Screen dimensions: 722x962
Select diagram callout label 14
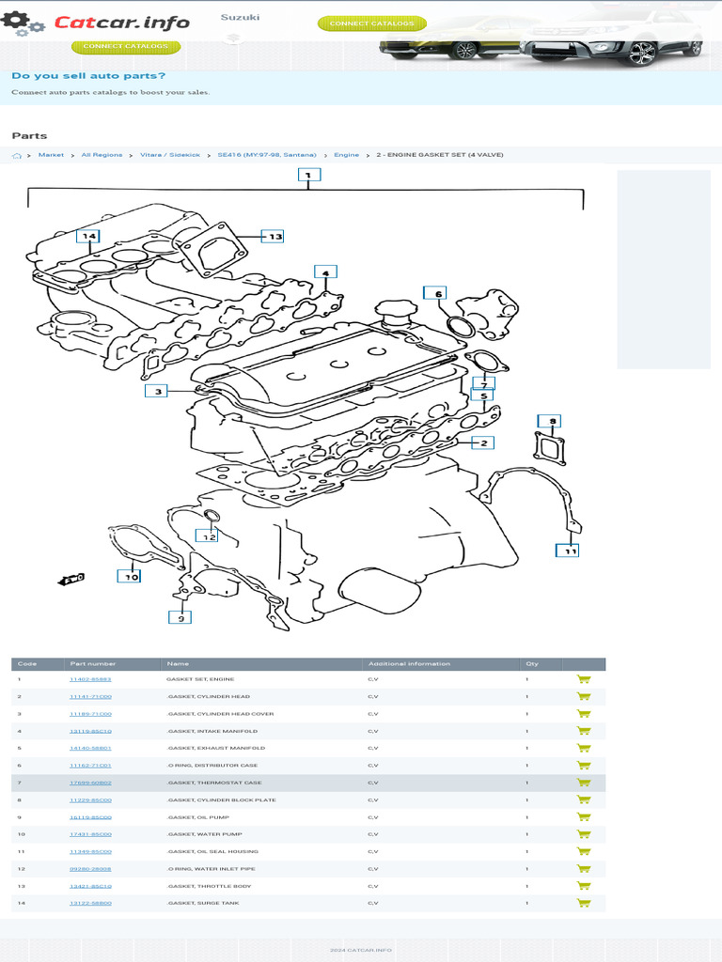pyautogui.click(x=88, y=236)
